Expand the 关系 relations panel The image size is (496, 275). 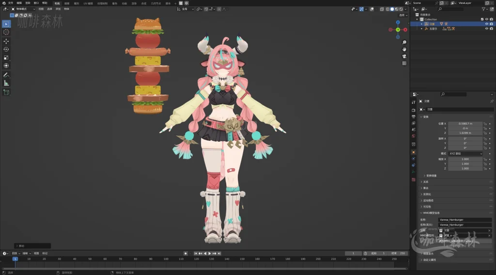click(425, 182)
